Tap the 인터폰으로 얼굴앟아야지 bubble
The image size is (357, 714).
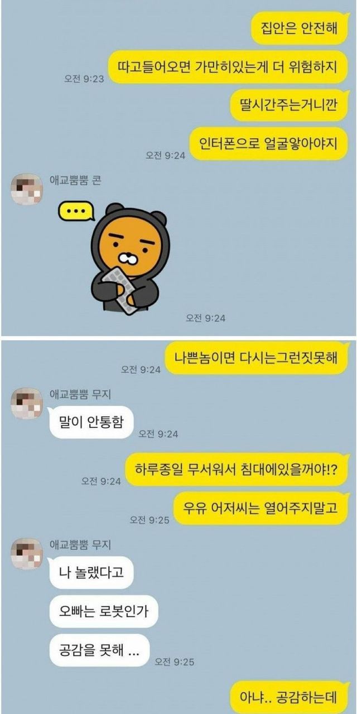click(x=269, y=144)
